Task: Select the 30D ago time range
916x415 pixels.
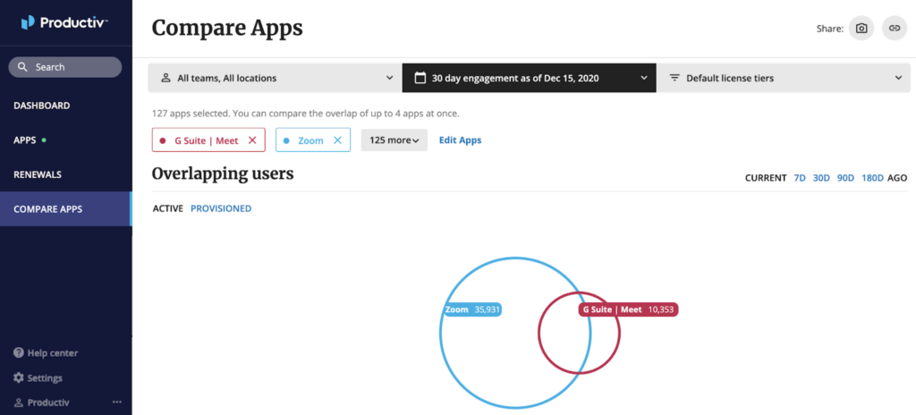Action: tap(821, 178)
